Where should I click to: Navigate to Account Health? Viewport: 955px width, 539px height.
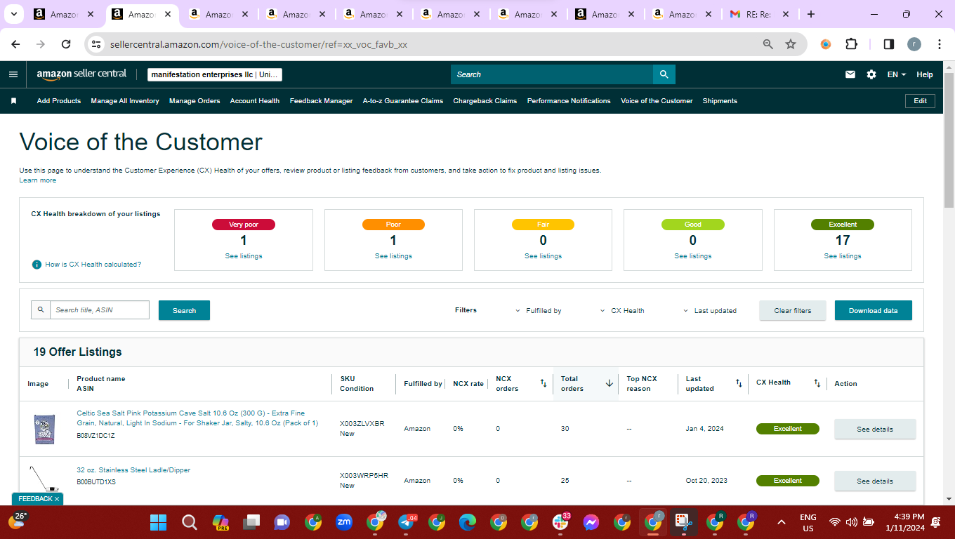255,101
